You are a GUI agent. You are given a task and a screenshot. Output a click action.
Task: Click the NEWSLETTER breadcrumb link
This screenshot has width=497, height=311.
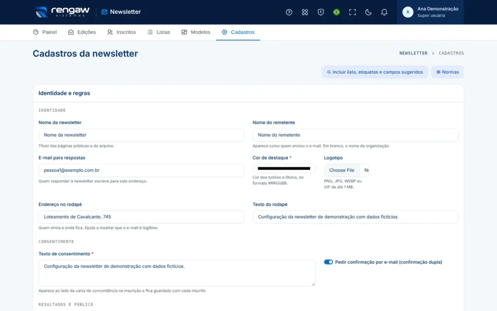(x=414, y=53)
